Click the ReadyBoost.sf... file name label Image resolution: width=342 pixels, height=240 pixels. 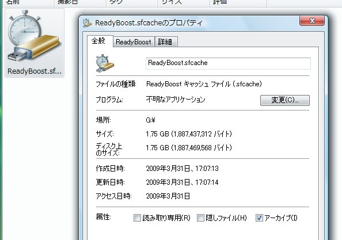pos(34,71)
